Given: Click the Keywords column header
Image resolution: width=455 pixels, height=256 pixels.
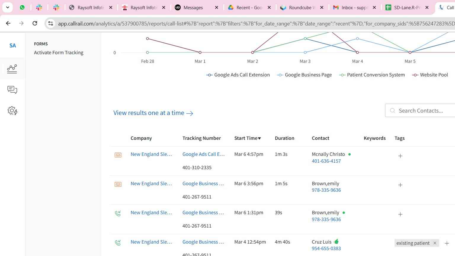Looking at the screenshot, I should coord(374,138).
